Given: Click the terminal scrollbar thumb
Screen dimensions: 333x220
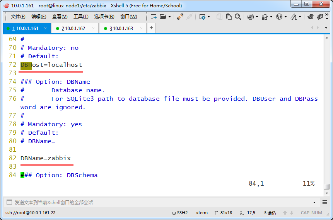Looking at the screenshot, I should click(327, 186).
